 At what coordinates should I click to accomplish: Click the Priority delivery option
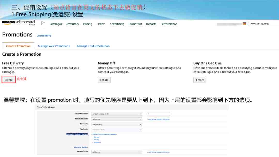pos(96,140)
